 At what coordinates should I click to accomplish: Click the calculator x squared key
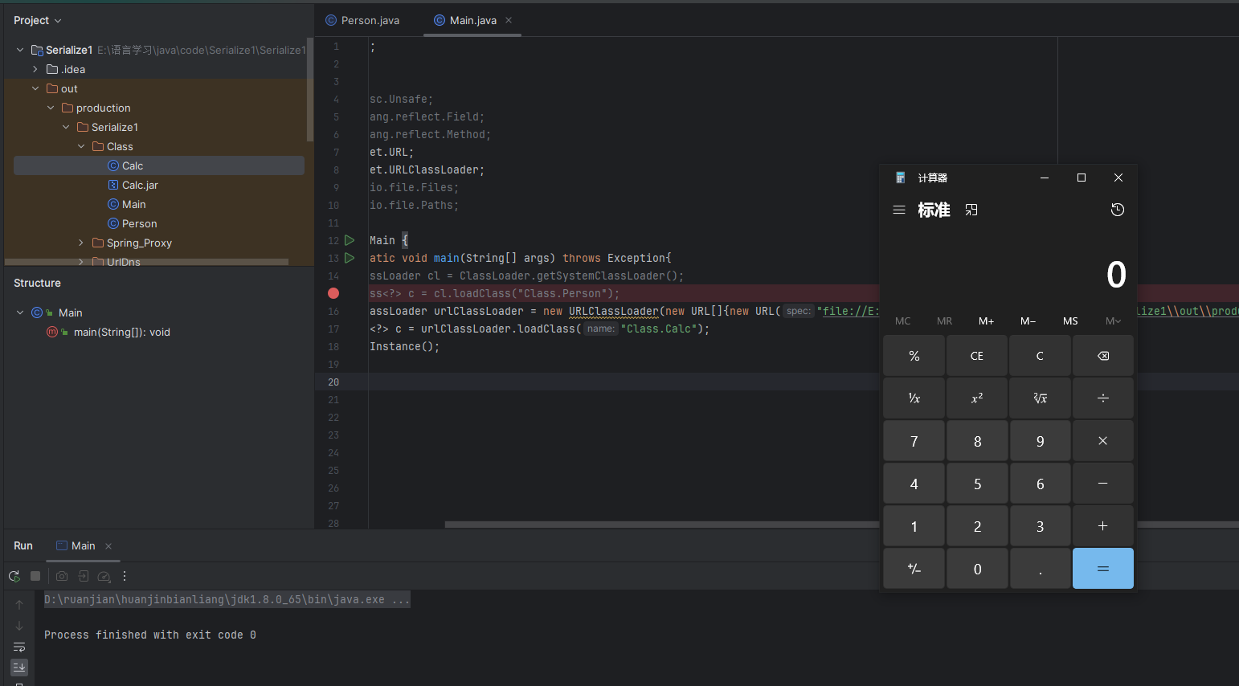pos(977,398)
